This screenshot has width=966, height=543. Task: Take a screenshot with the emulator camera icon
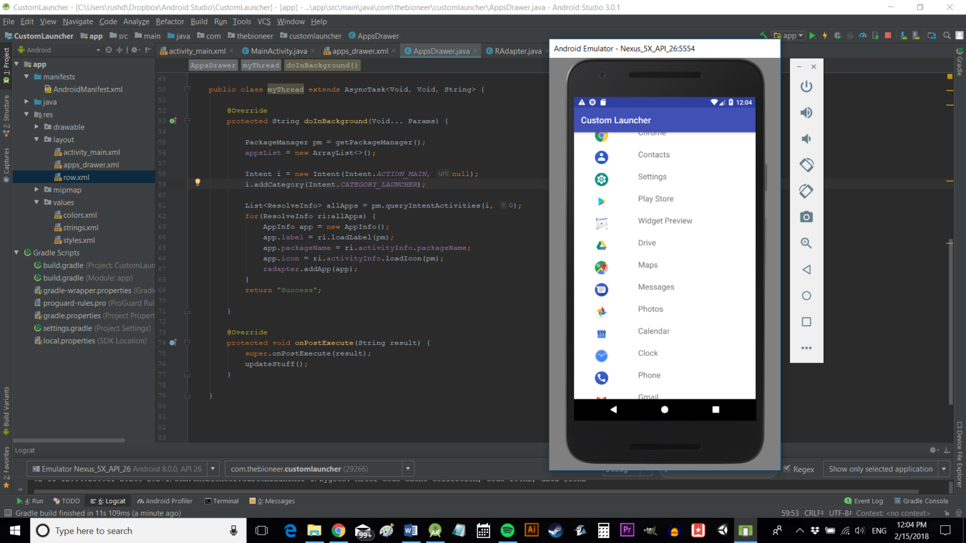(x=806, y=216)
